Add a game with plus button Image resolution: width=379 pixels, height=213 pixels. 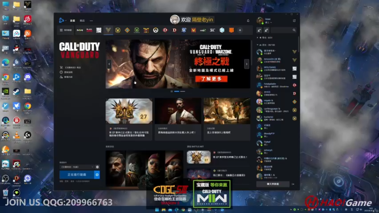240,30
